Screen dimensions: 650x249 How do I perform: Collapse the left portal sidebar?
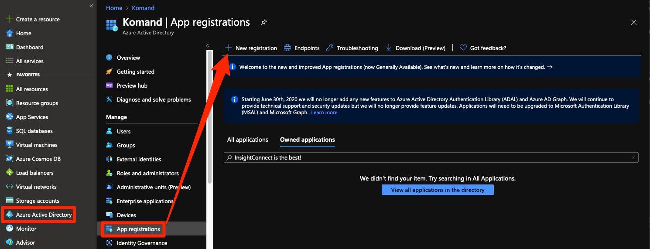pos(91,6)
